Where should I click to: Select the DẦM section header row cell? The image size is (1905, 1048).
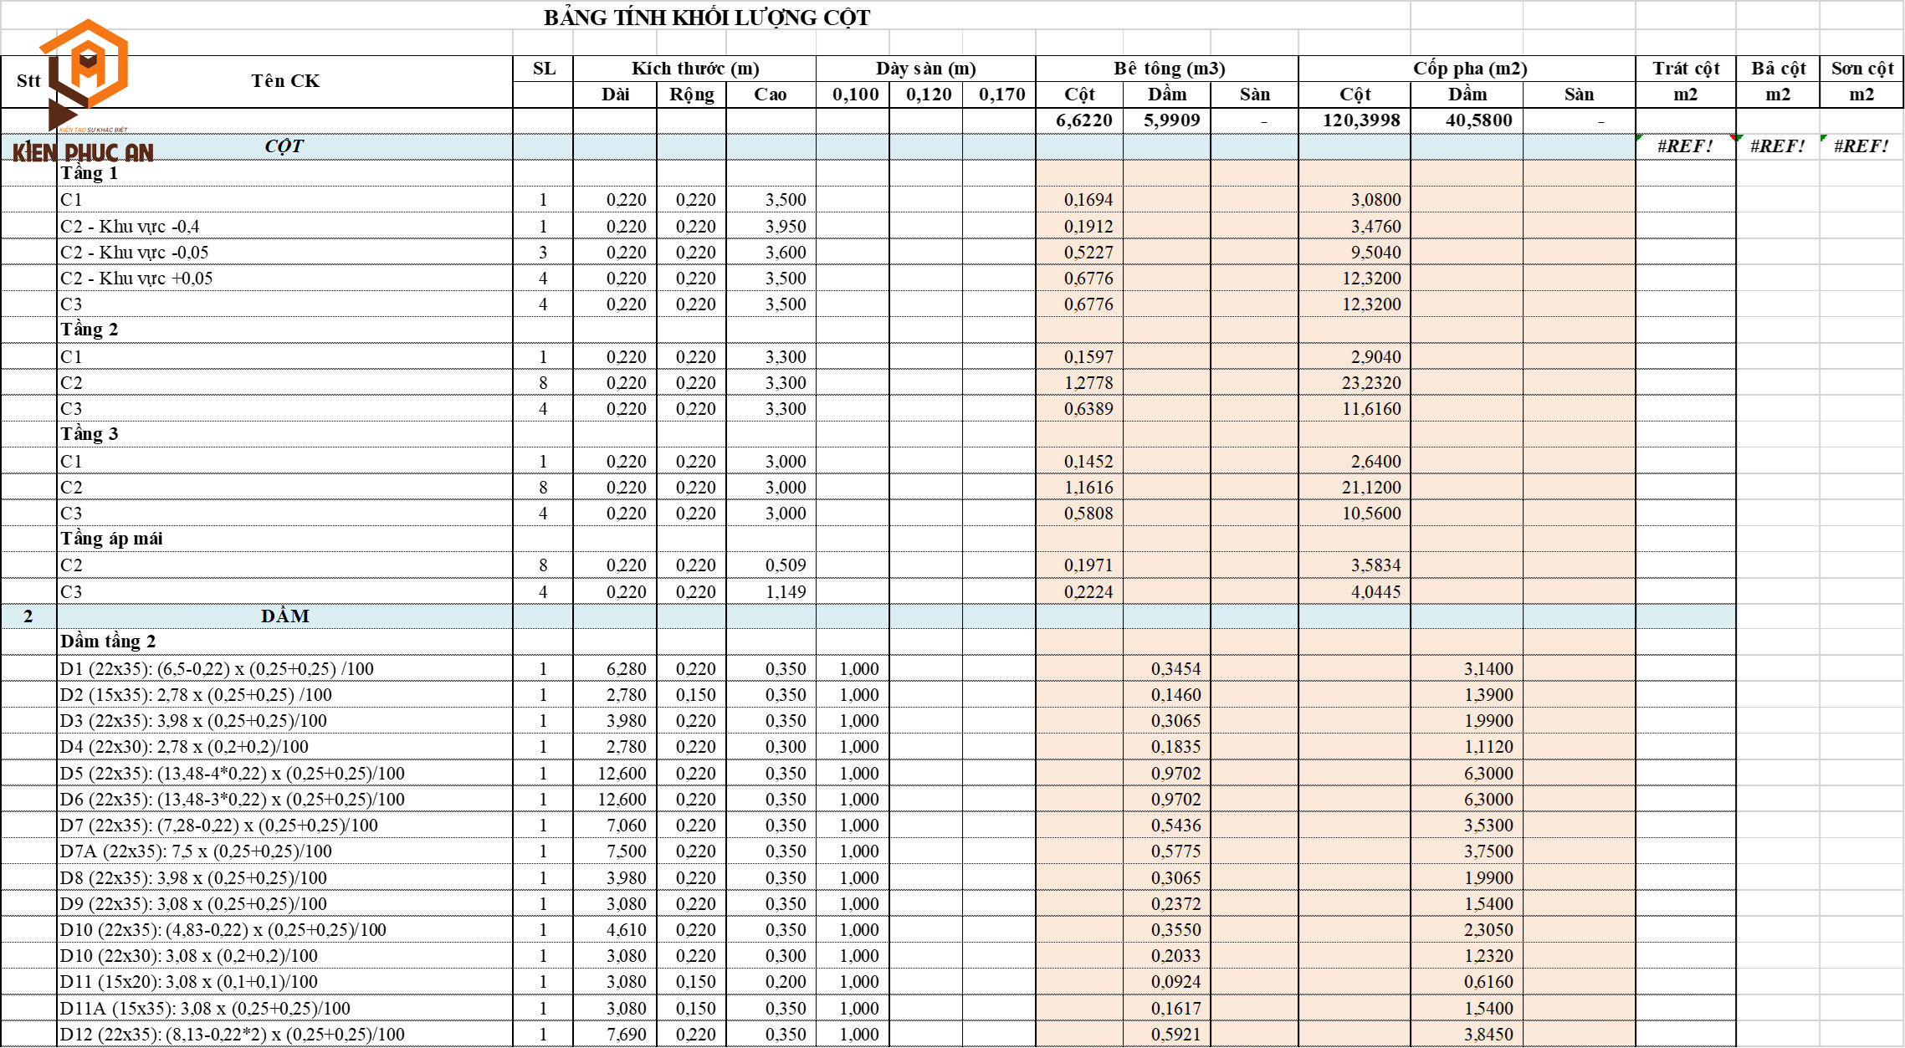click(284, 616)
